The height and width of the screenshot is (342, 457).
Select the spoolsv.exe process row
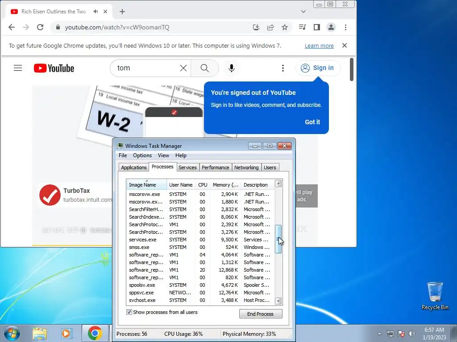[x=200, y=285]
